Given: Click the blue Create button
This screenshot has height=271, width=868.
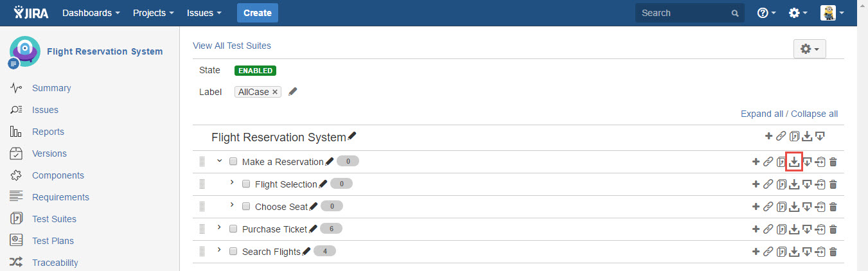Looking at the screenshot, I should (258, 13).
